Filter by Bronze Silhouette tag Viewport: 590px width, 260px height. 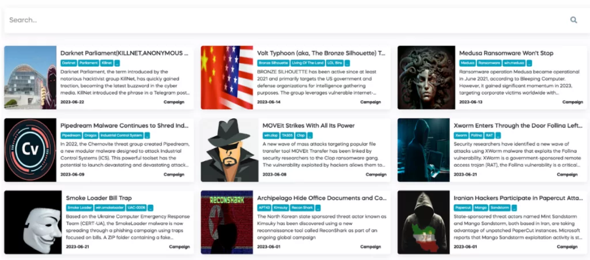[x=273, y=63]
